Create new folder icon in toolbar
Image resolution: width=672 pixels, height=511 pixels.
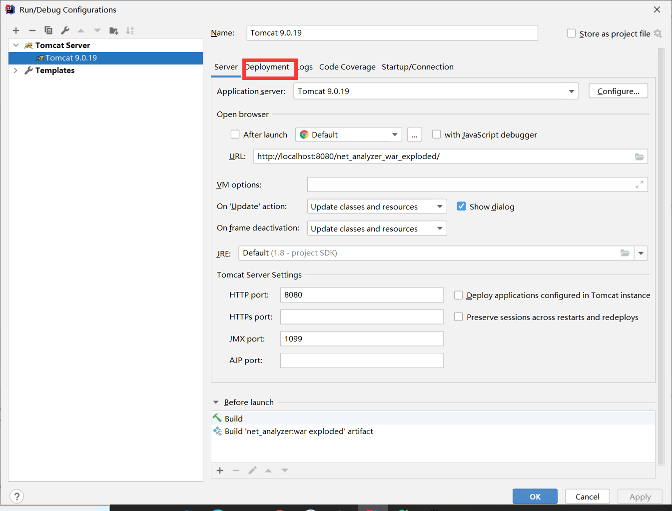[114, 30]
